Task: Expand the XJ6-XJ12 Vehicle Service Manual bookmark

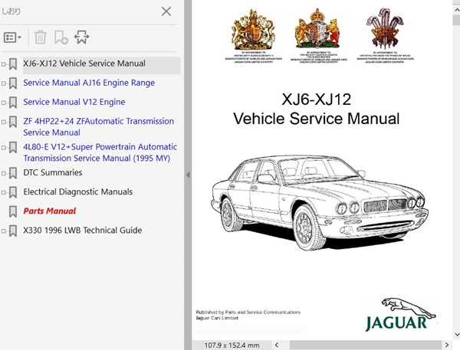Action: (x=4, y=64)
